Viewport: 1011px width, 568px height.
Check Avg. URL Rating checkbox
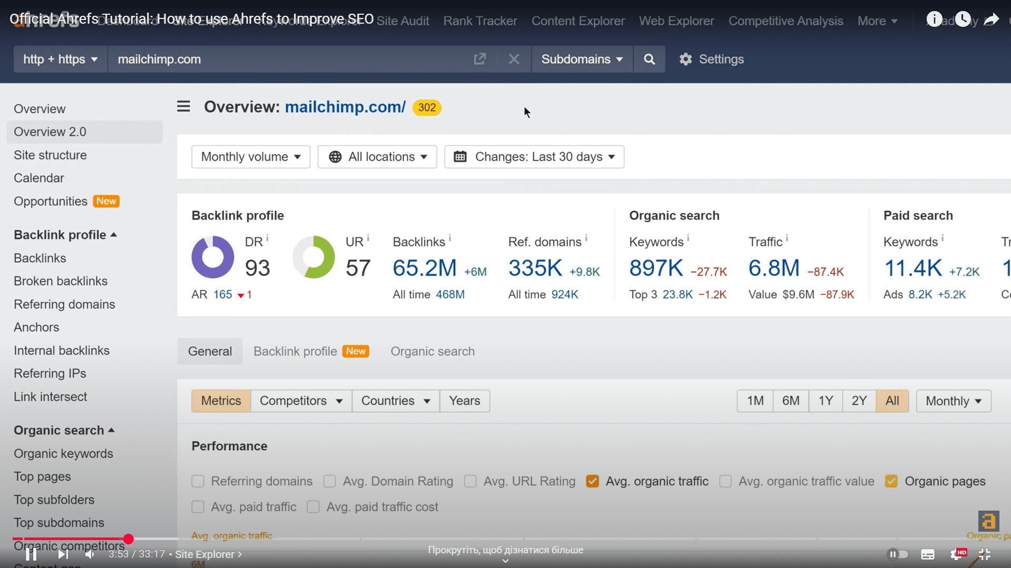(x=470, y=481)
